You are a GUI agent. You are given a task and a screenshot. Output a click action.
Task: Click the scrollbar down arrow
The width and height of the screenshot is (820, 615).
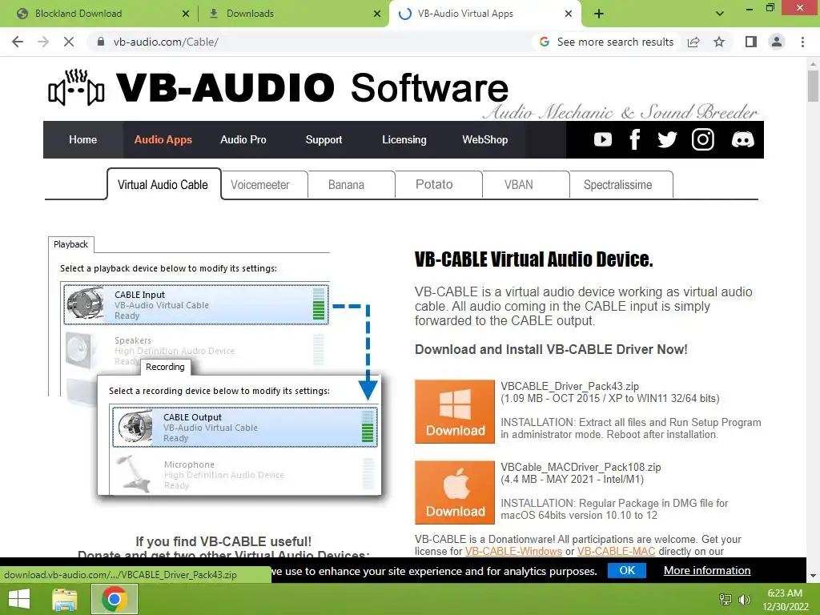[813, 576]
